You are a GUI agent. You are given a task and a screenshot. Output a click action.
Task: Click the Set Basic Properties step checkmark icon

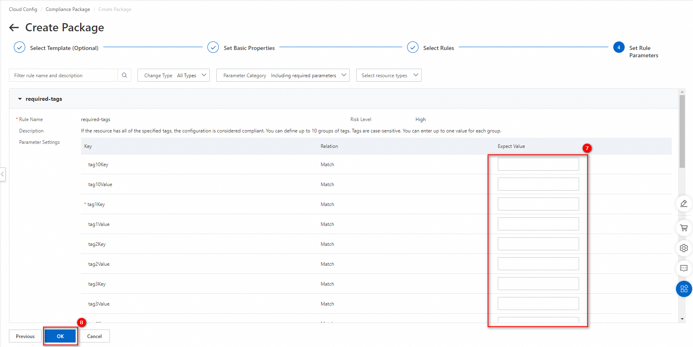213,48
